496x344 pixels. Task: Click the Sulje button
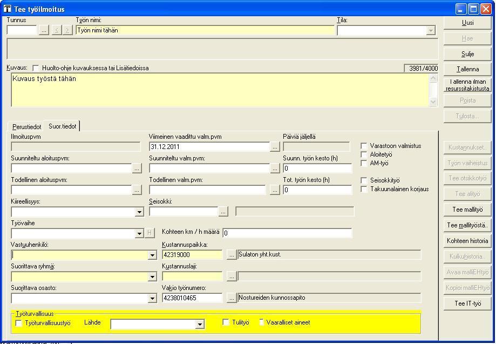(467, 54)
